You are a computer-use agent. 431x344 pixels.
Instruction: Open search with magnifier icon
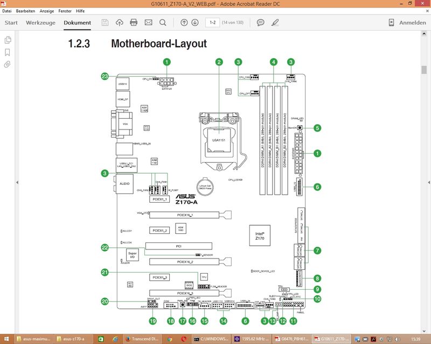click(x=163, y=23)
